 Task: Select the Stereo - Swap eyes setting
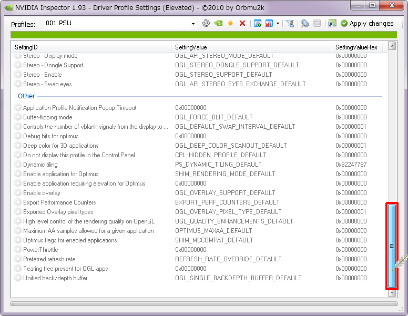198,84
